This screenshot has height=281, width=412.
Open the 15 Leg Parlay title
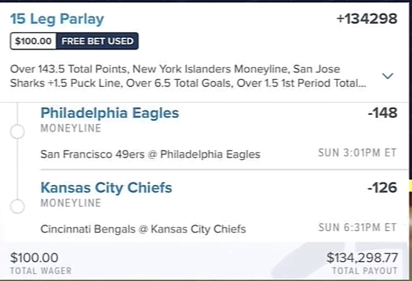57,19
